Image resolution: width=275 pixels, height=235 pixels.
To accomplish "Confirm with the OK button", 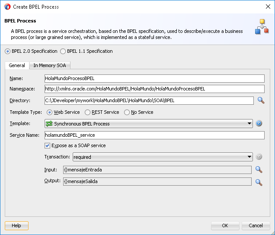I will 225,225.
